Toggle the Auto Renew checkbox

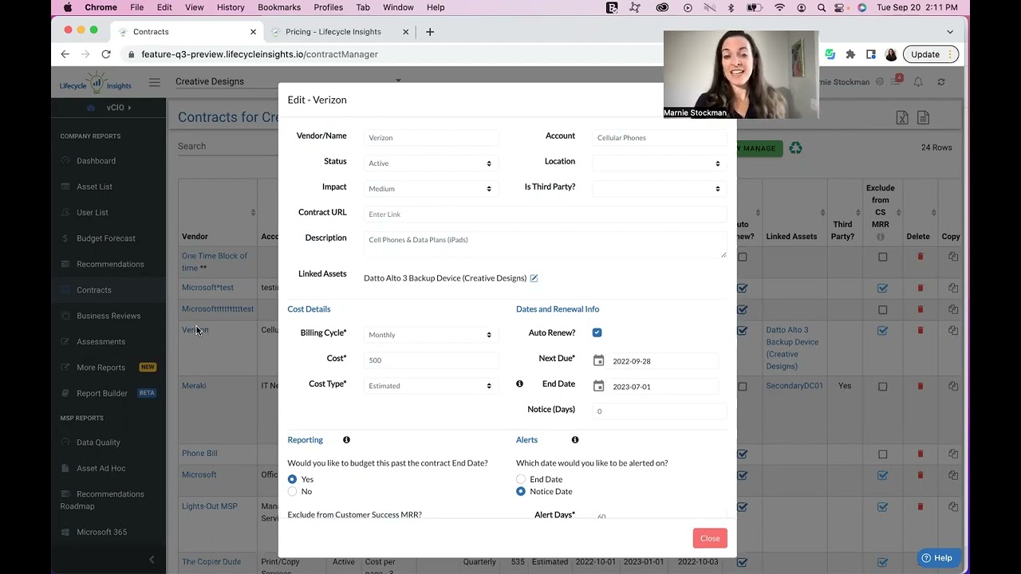597,332
